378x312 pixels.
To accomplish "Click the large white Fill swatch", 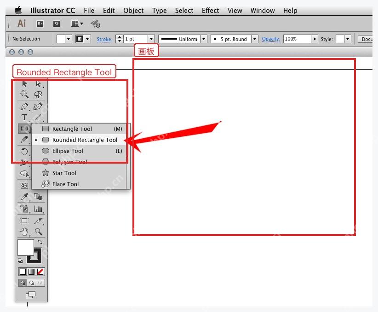I will [x=26, y=247].
